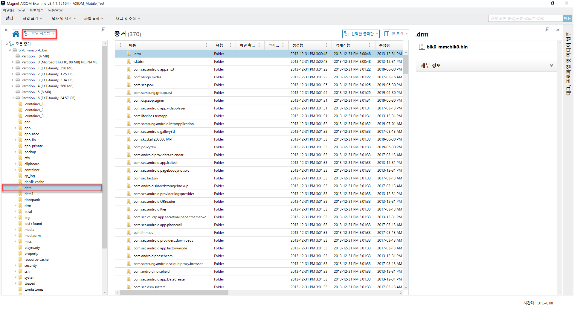Screen dimensions: 574x311
Task: Click the .sktdrm folder icon
Action: pyautogui.click(x=129, y=62)
